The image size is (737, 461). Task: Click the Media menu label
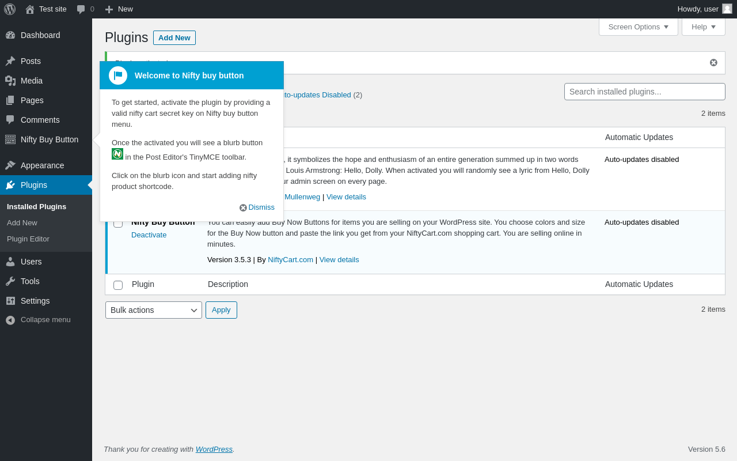32,81
